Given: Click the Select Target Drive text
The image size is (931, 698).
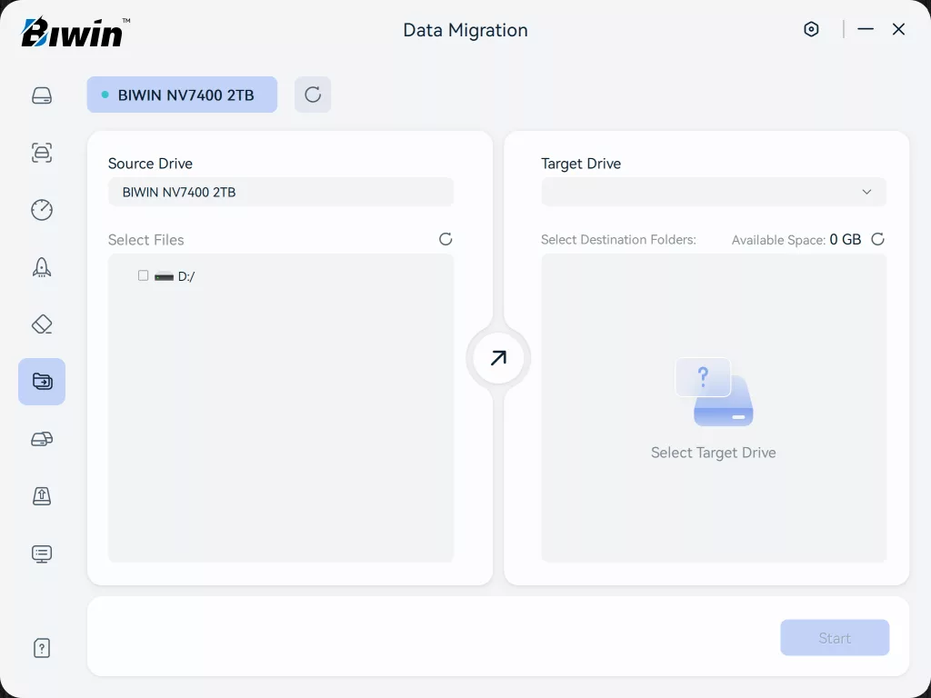Looking at the screenshot, I should (x=713, y=453).
